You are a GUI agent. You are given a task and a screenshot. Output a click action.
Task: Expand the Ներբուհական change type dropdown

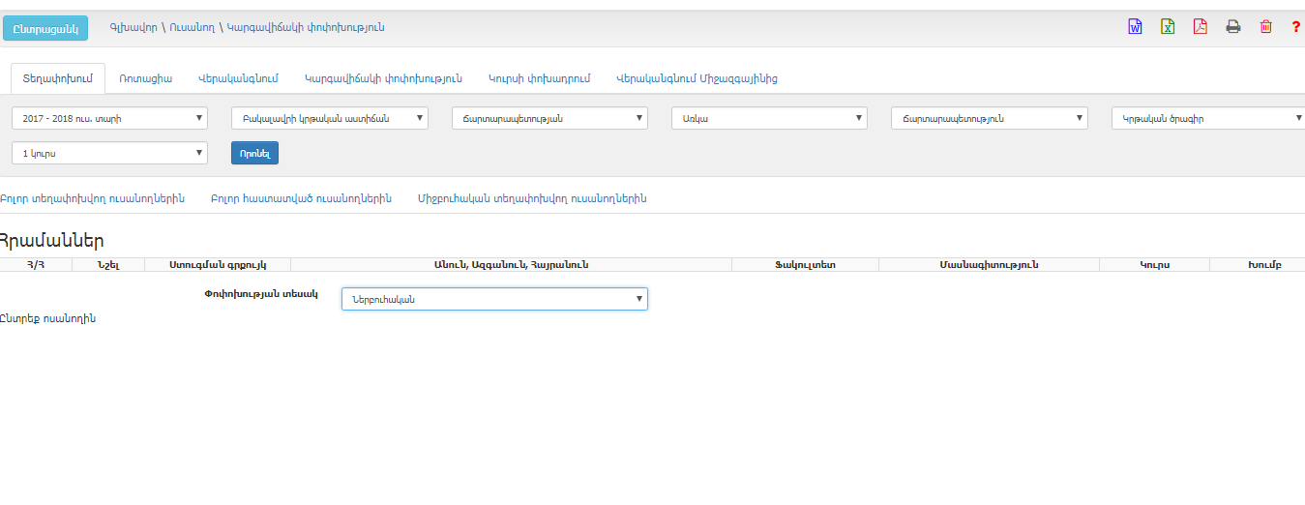[494, 299]
